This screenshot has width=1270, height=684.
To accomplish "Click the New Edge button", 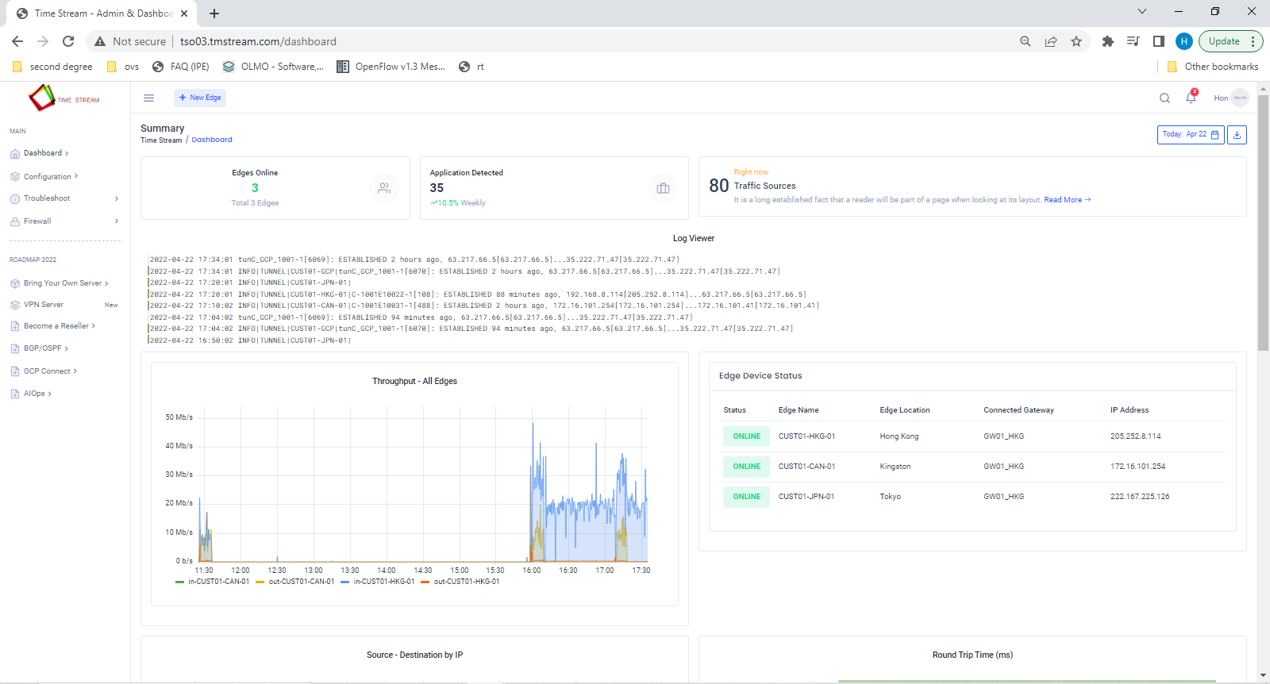I will (200, 98).
